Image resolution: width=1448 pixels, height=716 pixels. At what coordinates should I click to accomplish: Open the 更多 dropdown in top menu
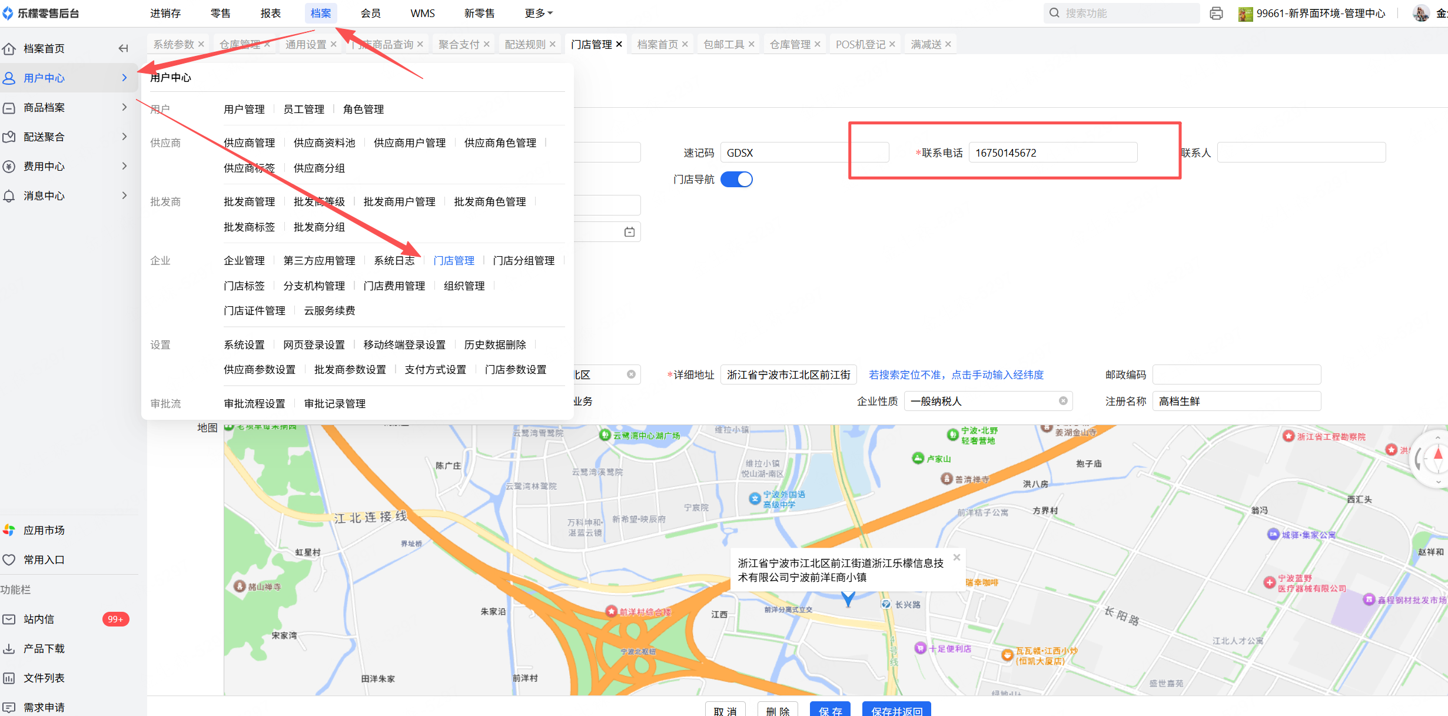pos(538,13)
